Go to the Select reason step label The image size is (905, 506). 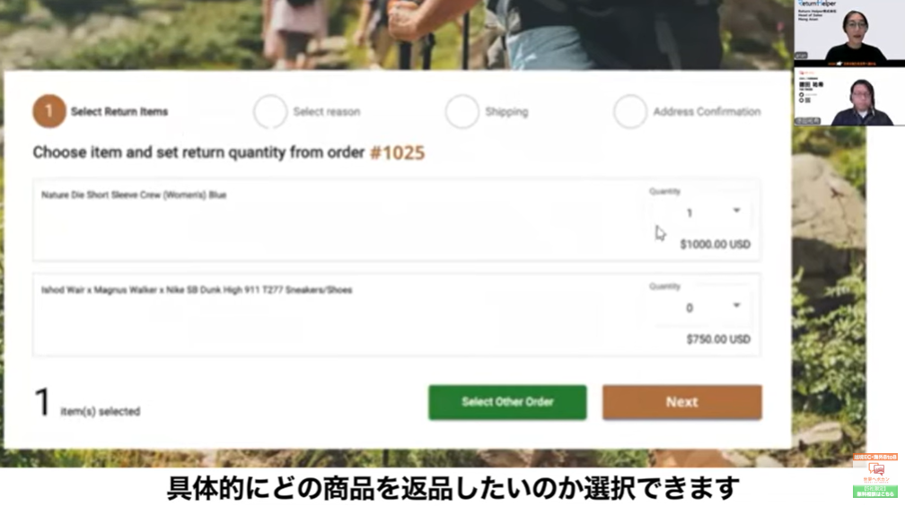point(327,112)
